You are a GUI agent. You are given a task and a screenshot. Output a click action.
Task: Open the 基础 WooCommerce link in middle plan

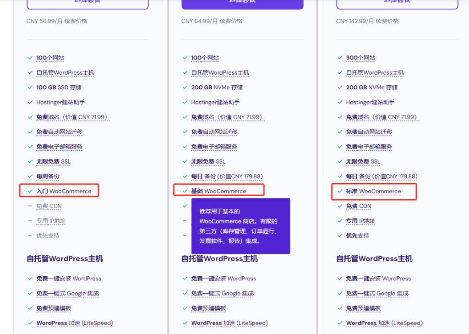coord(218,191)
